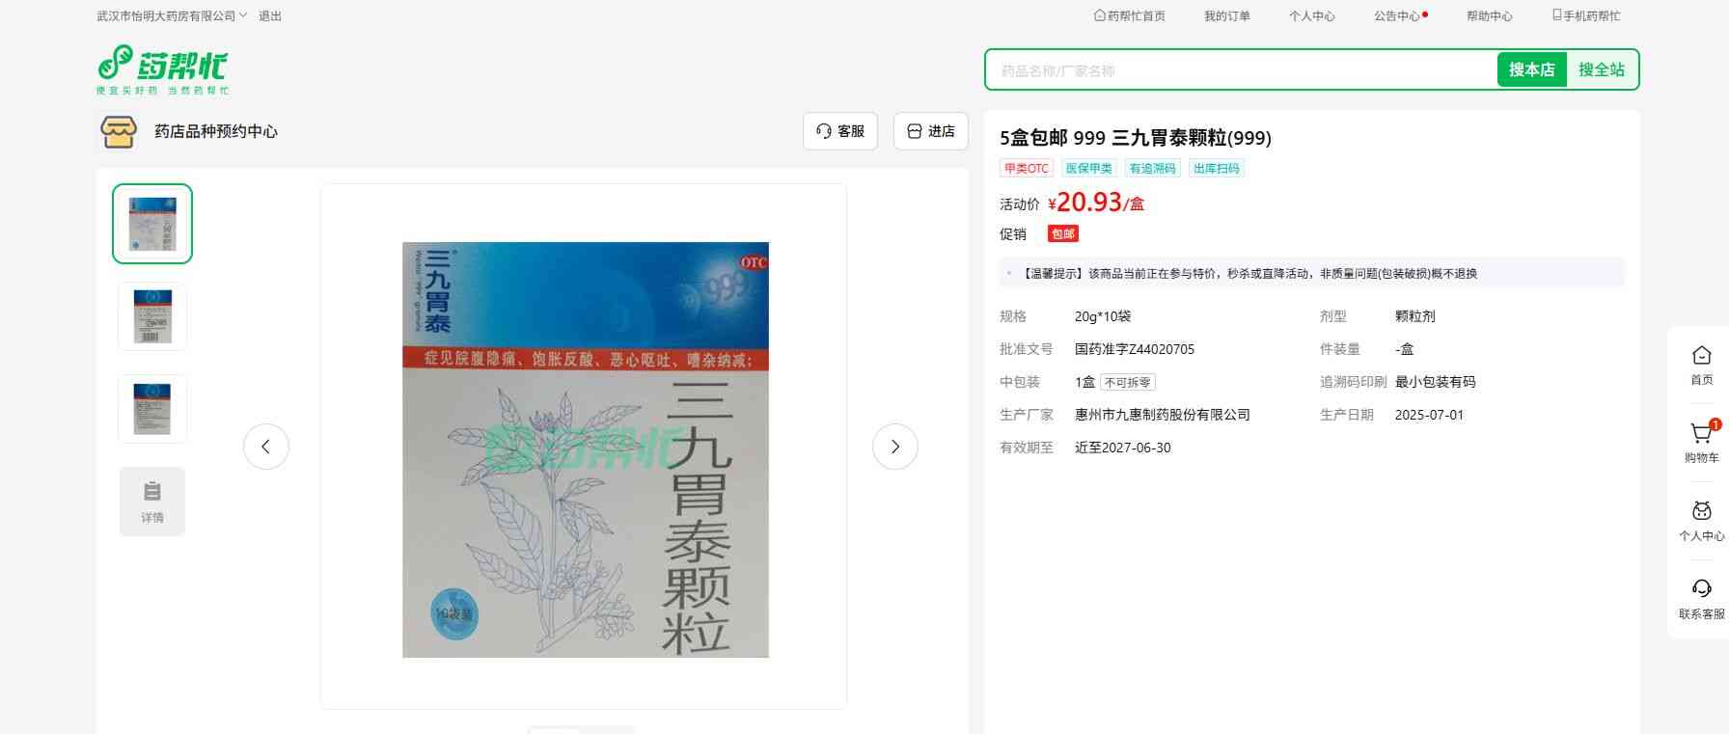Viewport: 1729px width, 734px height.
Task: Go to home via sidebar 首页 icon
Action: pyautogui.click(x=1701, y=357)
